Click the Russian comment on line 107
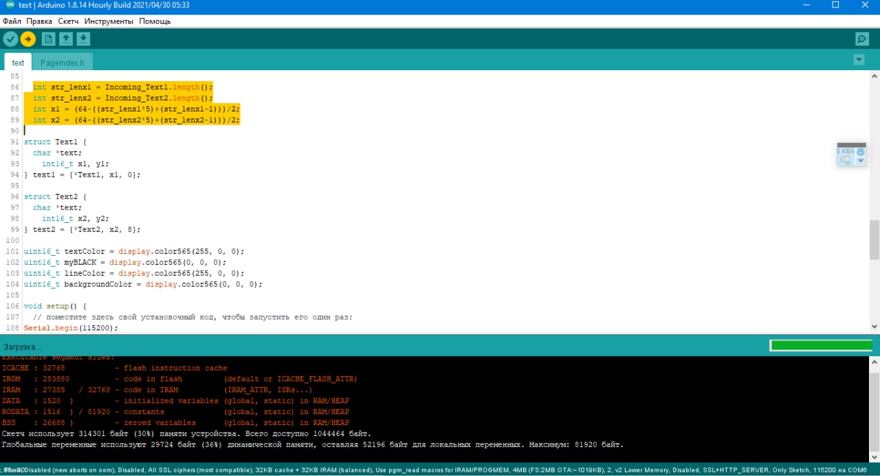880x476 pixels. coord(192,317)
